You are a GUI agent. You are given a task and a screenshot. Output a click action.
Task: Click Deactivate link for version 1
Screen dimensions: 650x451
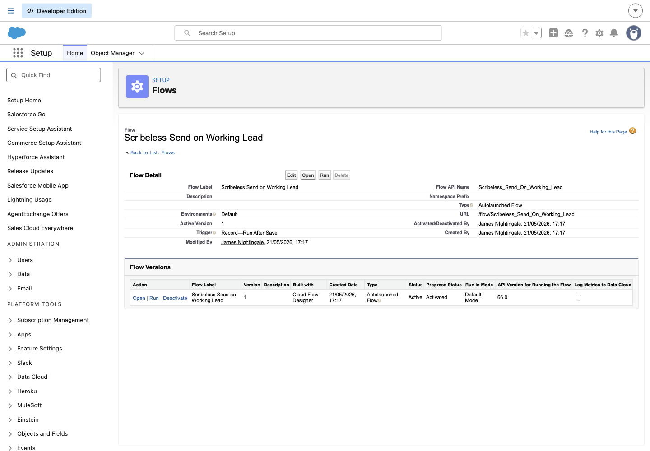click(x=175, y=298)
